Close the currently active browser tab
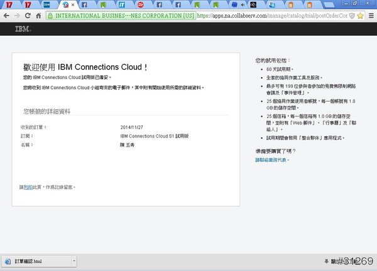This screenshot has height=271, width=377. point(73,4)
